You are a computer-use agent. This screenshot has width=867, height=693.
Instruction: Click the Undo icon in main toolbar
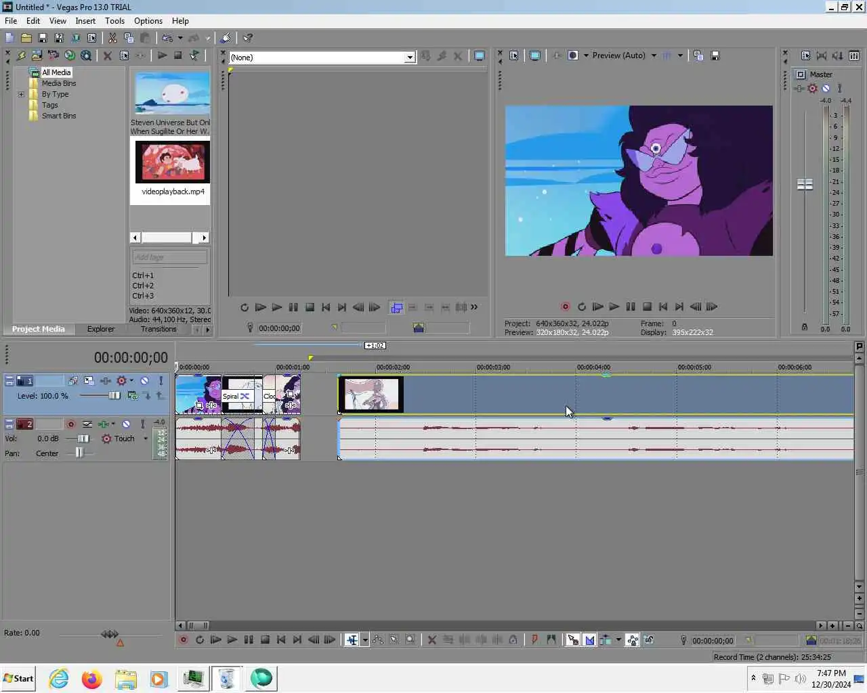point(167,38)
